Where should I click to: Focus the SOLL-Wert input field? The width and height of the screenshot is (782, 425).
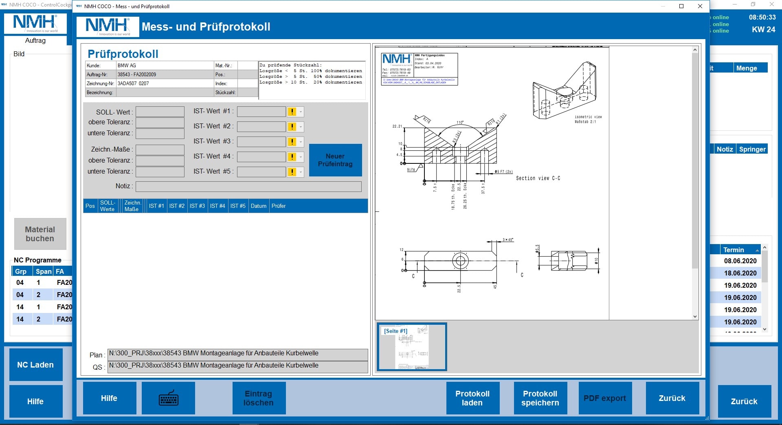coord(160,112)
